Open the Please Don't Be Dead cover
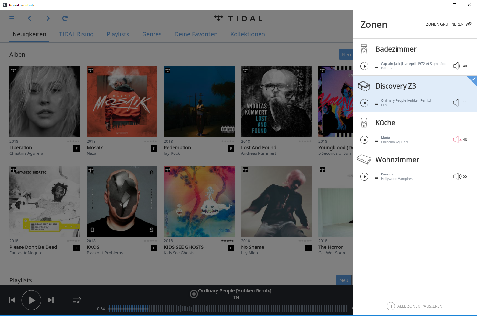Image resolution: width=477 pixels, height=316 pixels. [45, 201]
